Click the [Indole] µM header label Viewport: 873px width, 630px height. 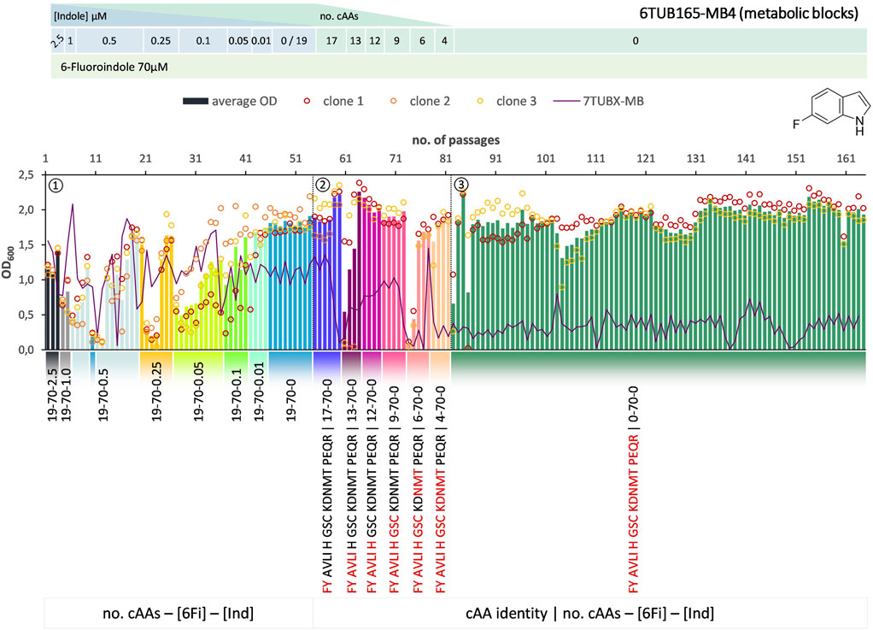[x=80, y=16]
